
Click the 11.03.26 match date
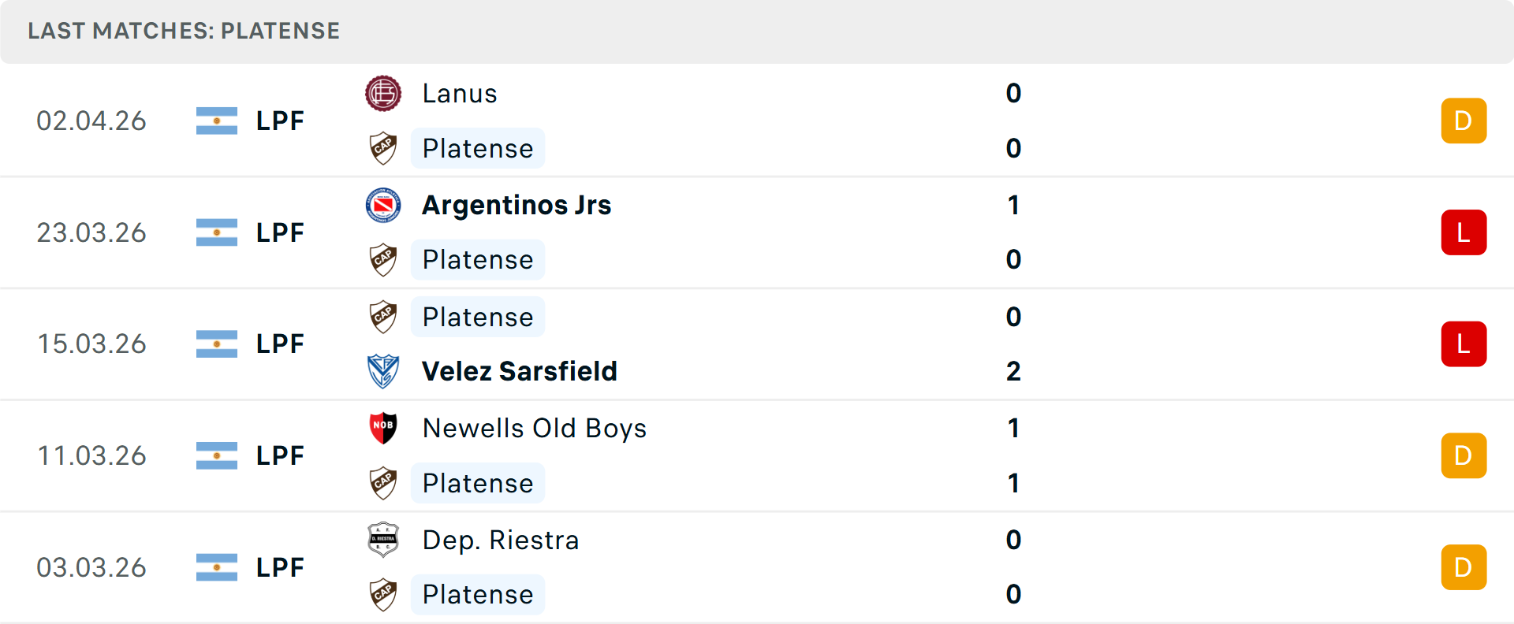tap(92, 456)
